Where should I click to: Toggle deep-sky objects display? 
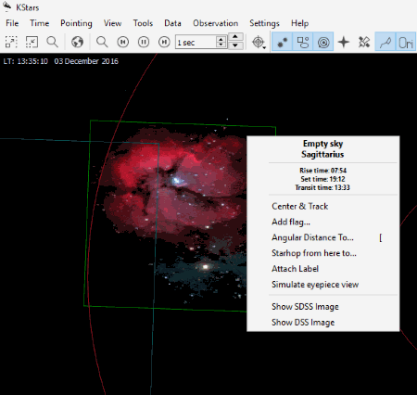[x=303, y=42]
